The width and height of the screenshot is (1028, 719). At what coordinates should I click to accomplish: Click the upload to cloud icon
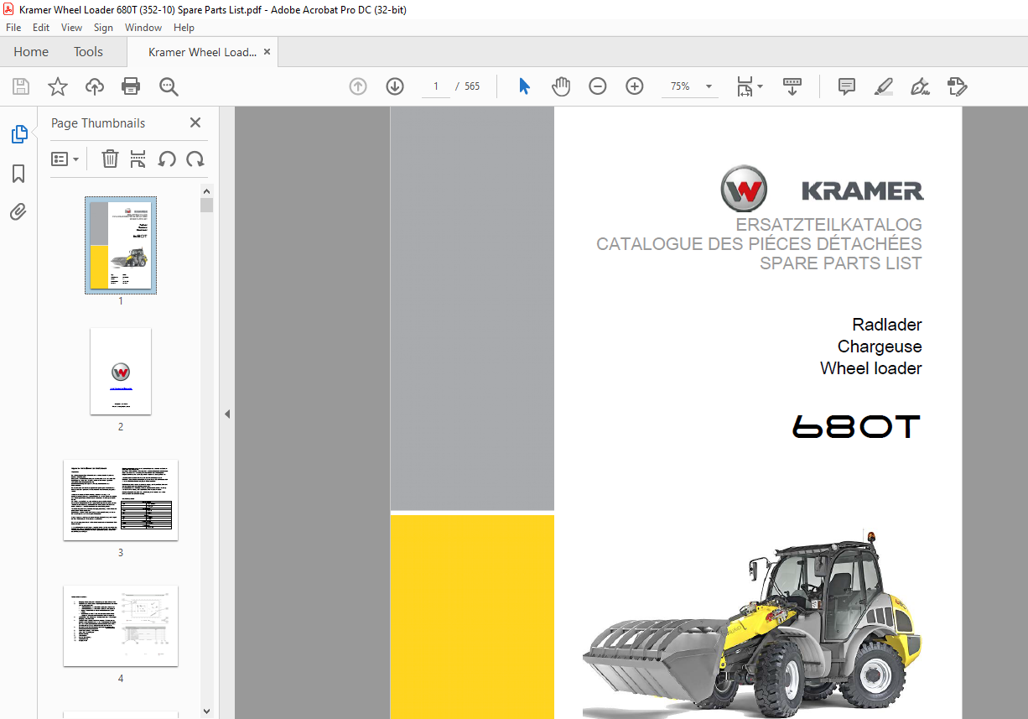95,86
